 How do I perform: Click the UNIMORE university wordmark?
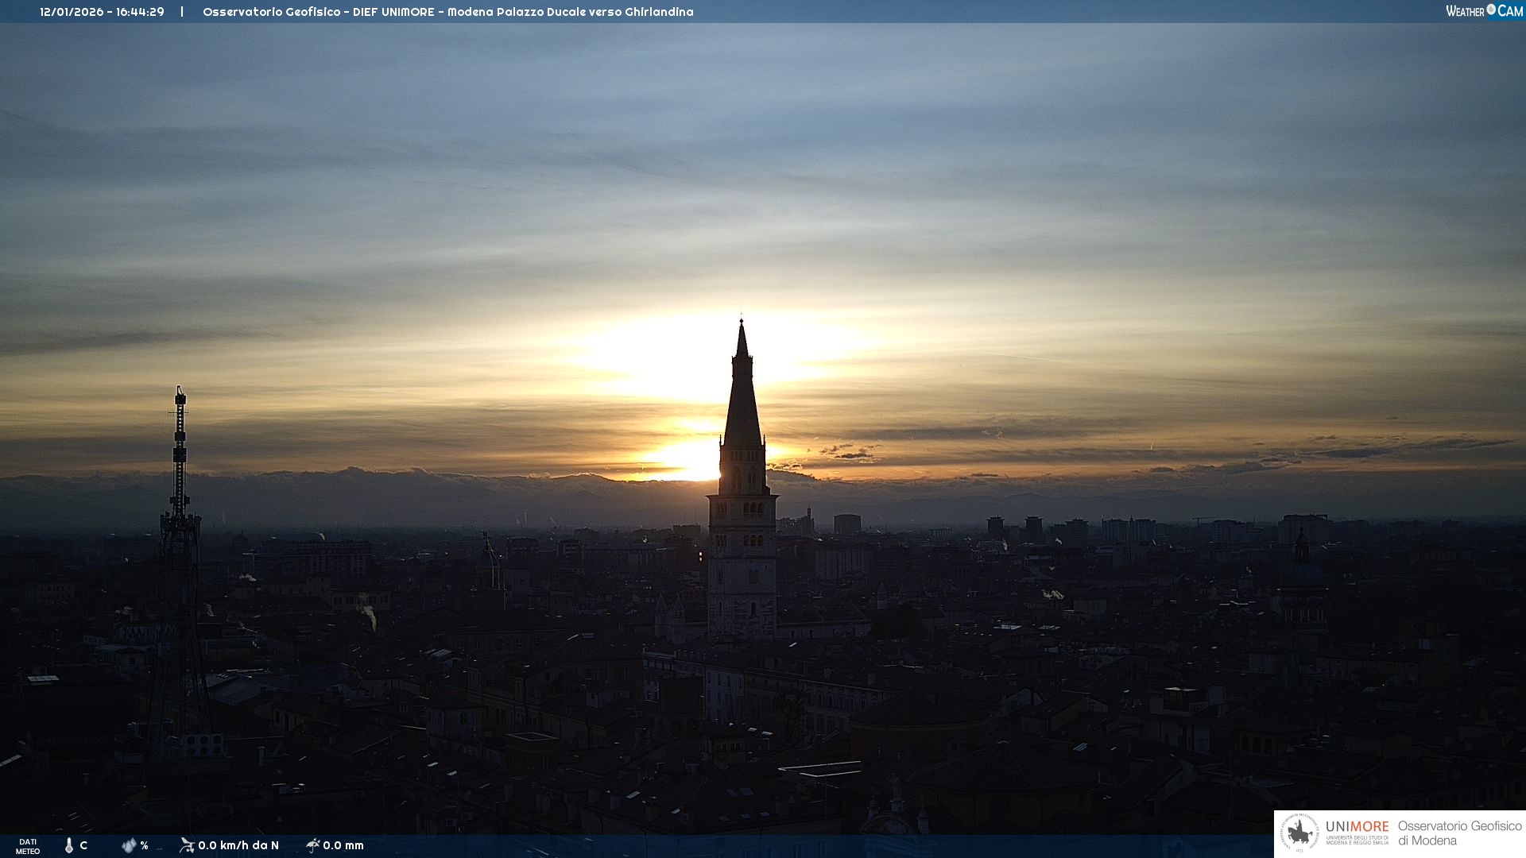[1357, 827]
